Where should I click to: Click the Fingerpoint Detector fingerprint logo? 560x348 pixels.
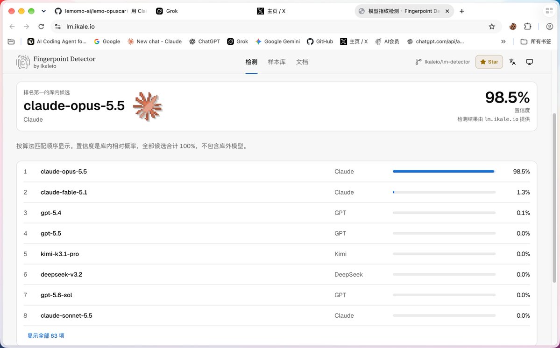point(23,62)
